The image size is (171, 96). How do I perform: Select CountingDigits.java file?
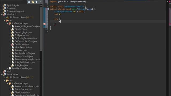point(24,33)
